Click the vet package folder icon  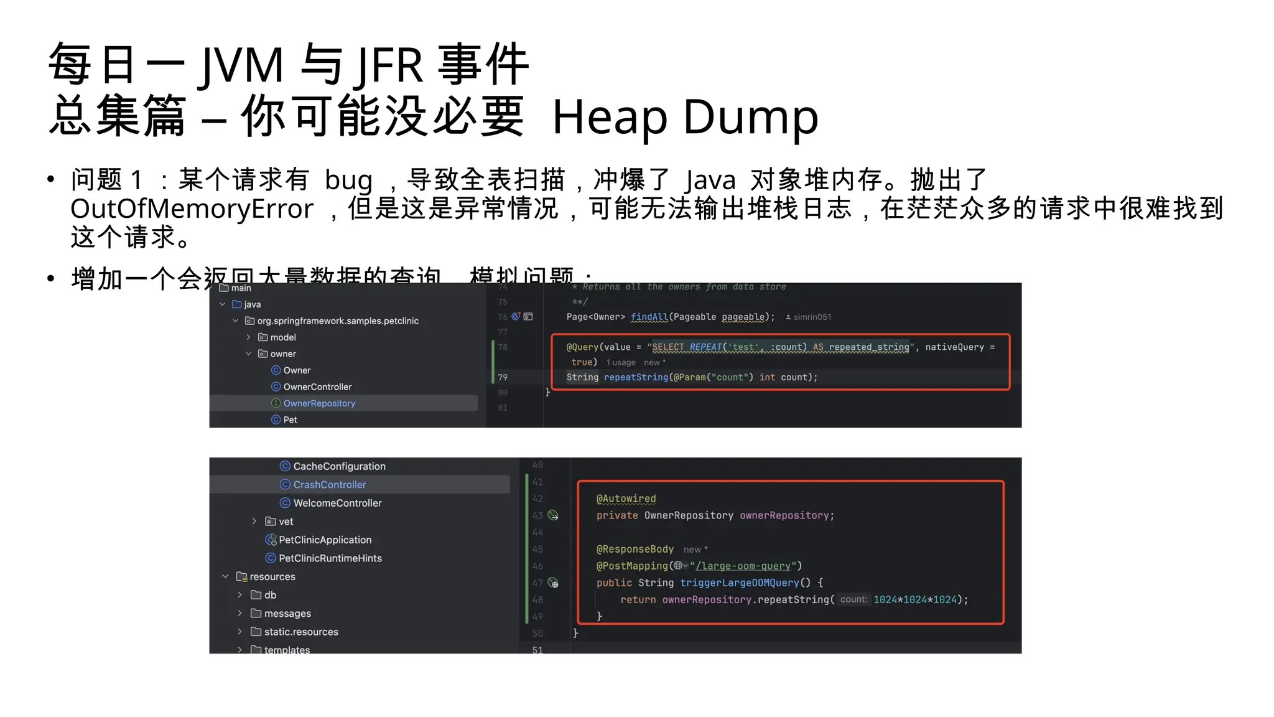(271, 522)
